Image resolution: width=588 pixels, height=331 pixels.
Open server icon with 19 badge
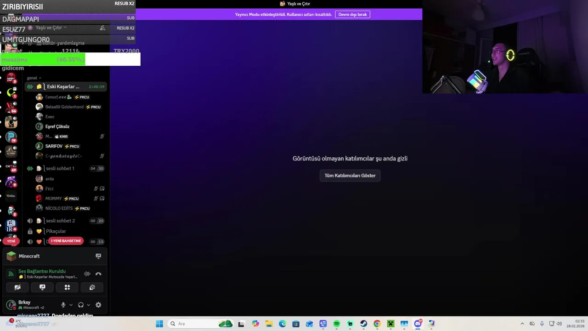[11, 137]
